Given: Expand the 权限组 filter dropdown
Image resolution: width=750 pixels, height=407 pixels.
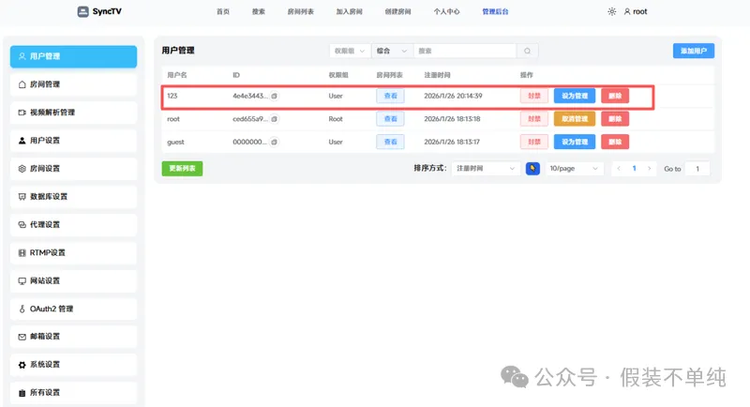Looking at the screenshot, I should click(350, 51).
